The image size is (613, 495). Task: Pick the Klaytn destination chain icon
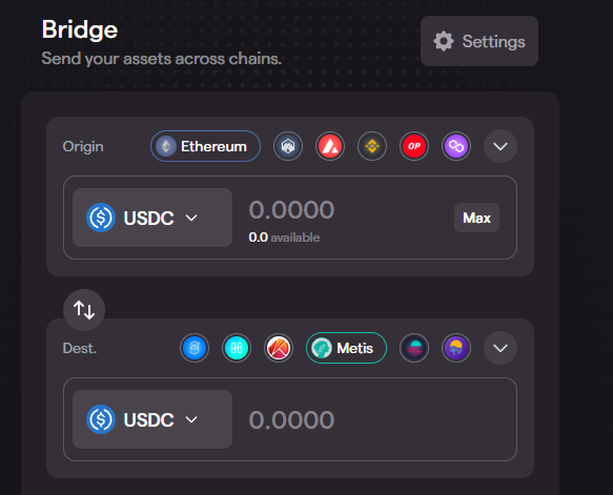click(x=278, y=349)
